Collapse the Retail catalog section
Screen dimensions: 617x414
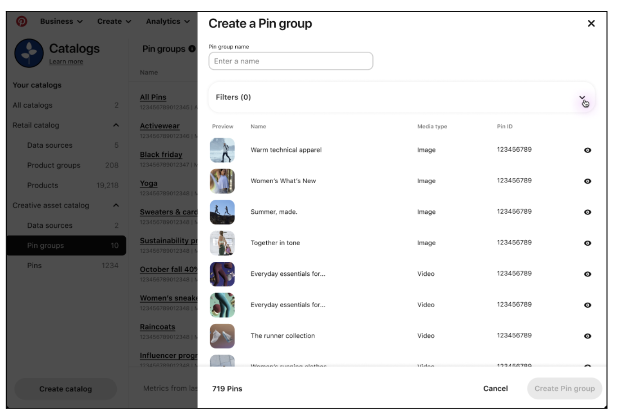tap(116, 125)
